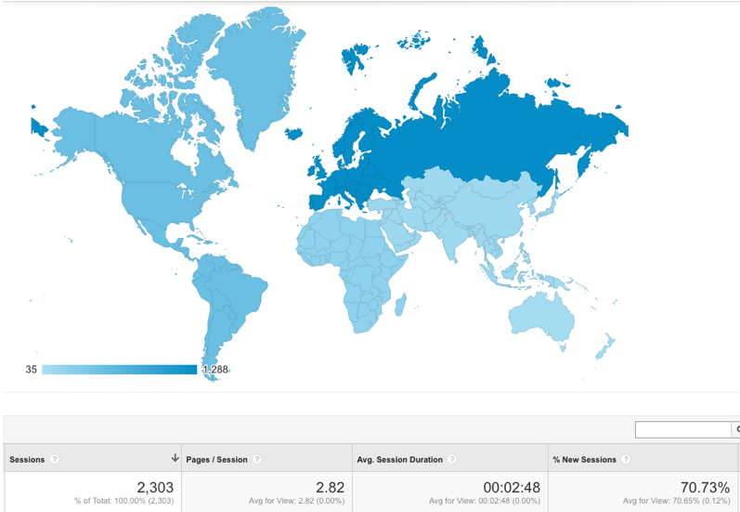The height and width of the screenshot is (512, 740).
Task: Click the sessions color gradient legend bar
Action: point(119,369)
